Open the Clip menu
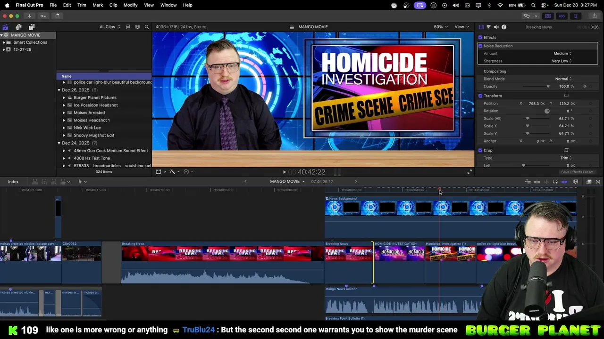 [x=113, y=5]
